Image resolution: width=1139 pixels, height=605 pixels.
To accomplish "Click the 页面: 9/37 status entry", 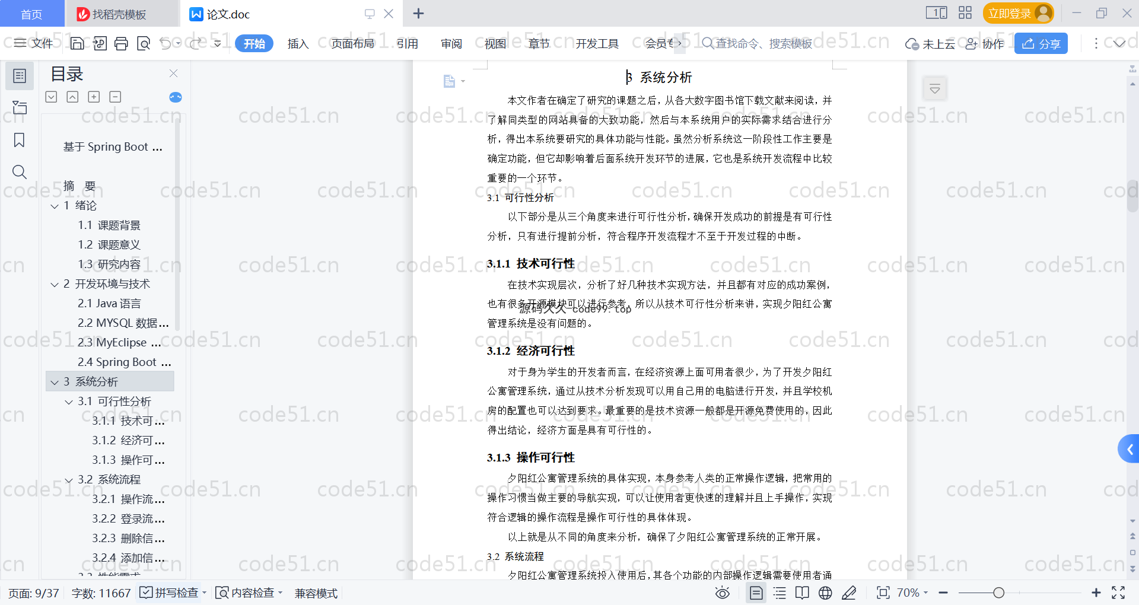I will [x=34, y=593].
